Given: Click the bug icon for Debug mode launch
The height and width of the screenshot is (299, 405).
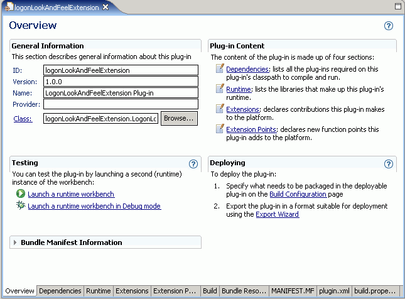Looking at the screenshot, I should pos(21,205).
